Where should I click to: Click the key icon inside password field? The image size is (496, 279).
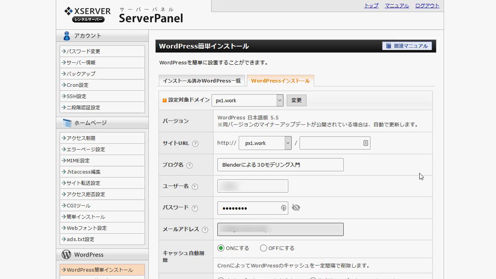point(284,208)
